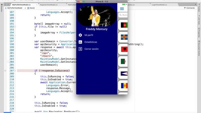Open Estadísticas menu entry
The height and width of the screenshot is (113, 201).
(x=91, y=42)
